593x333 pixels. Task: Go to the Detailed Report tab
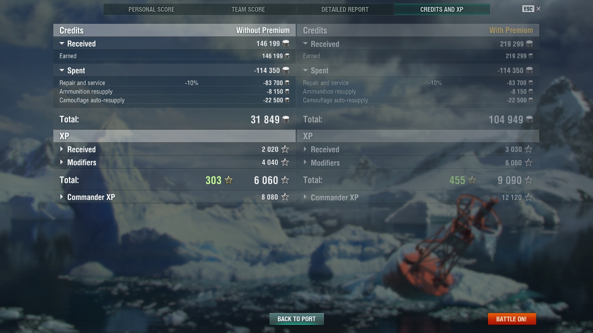(x=345, y=9)
